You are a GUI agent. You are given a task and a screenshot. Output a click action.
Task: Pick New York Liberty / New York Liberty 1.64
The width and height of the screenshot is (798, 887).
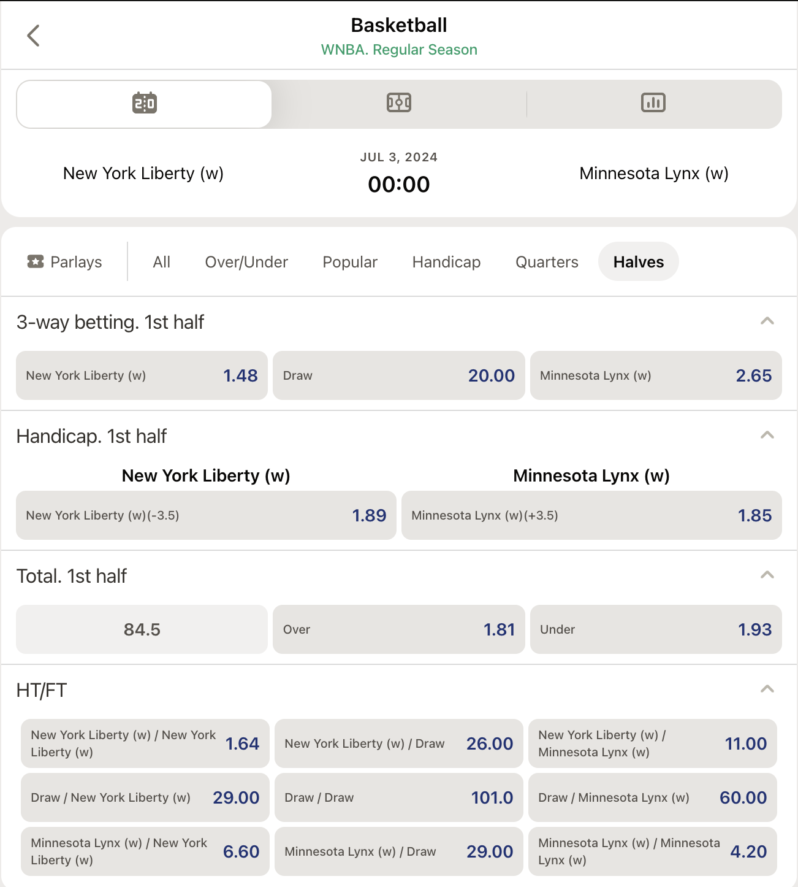[145, 743]
